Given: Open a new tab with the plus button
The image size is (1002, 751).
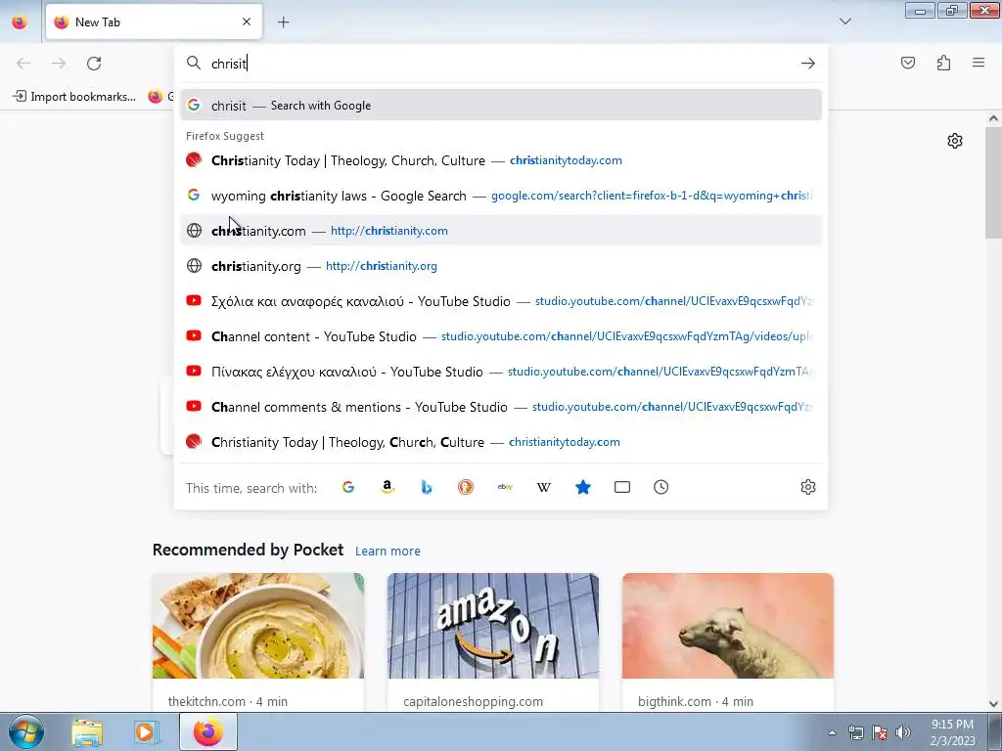Looking at the screenshot, I should (x=283, y=22).
